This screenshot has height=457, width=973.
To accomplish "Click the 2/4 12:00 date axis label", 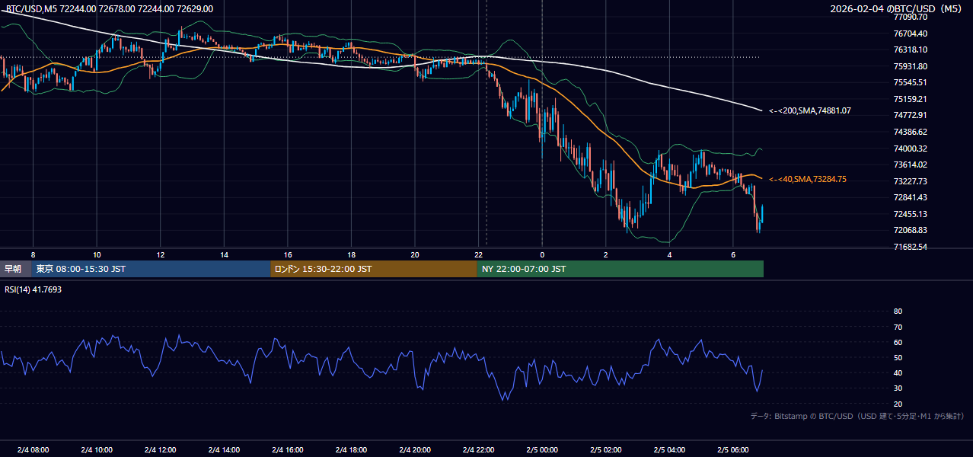I will (160, 449).
